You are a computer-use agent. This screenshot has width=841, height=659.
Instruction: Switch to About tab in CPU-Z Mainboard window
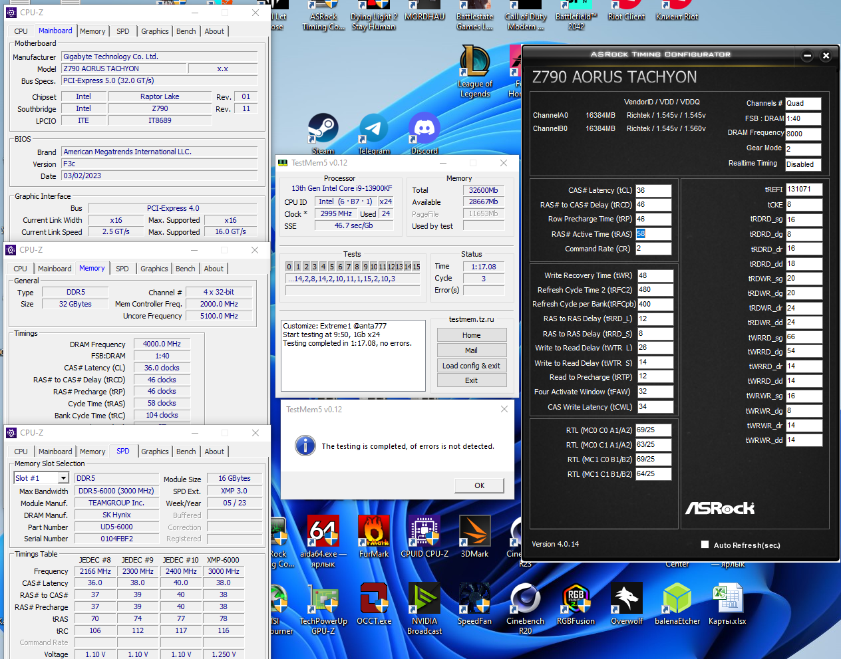point(214,31)
